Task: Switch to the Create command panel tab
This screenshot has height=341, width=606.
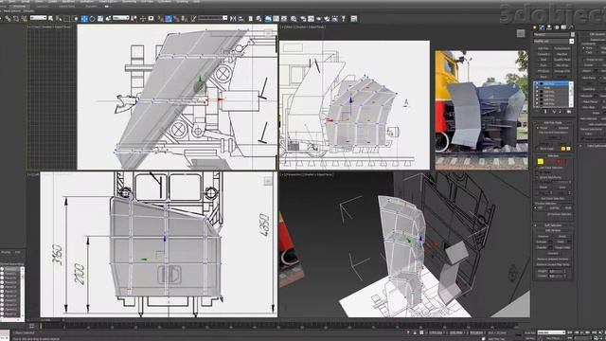Action: 534,27
